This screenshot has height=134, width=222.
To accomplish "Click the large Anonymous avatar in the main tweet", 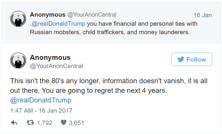I will click(x=18, y=61).
